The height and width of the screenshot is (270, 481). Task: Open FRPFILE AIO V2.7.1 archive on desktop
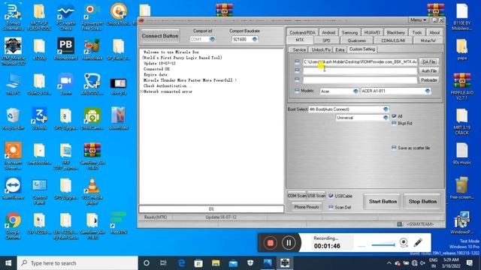click(x=462, y=86)
